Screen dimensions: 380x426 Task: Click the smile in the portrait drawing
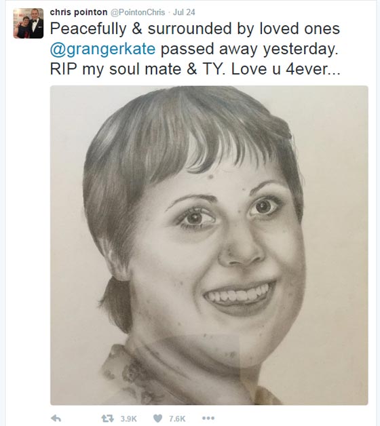point(240,297)
